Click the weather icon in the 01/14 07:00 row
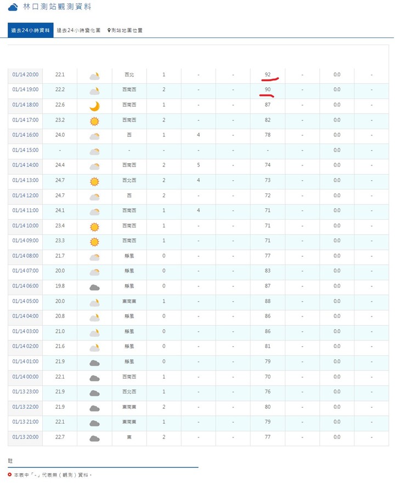Screen dimensions: 395x483 coord(94,272)
